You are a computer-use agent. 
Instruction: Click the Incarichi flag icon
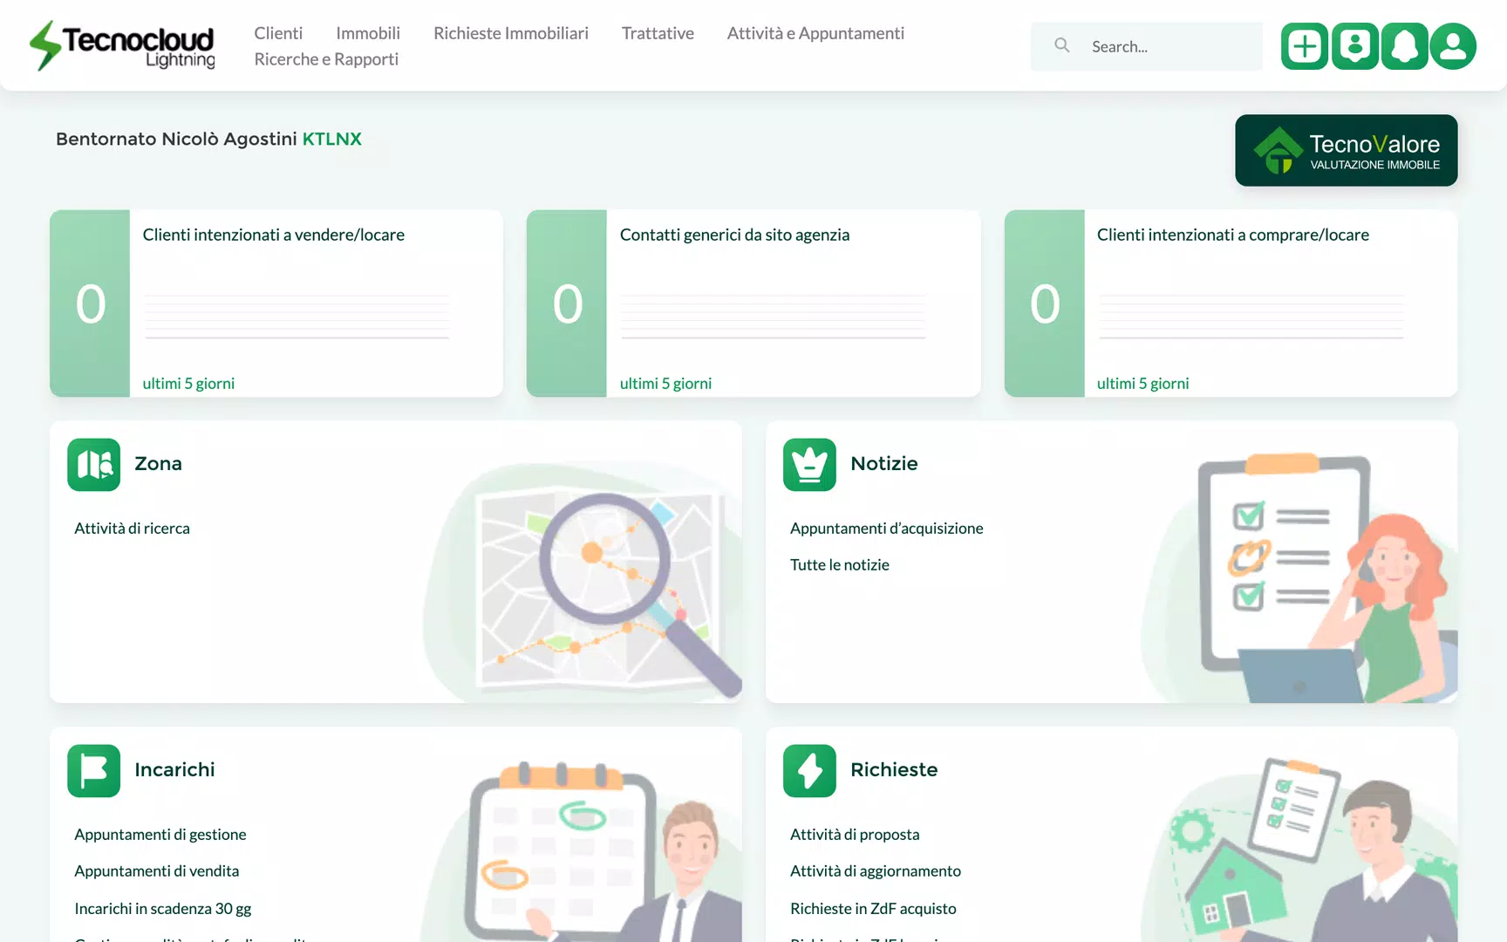point(94,770)
